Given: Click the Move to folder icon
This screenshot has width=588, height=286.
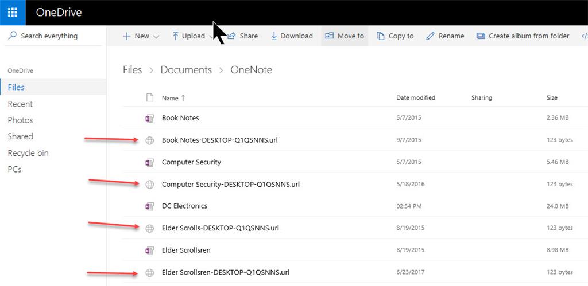Looking at the screenshot, I should coord(329,36).
